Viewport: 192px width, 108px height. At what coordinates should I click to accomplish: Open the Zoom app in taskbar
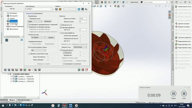pos(70,106)
